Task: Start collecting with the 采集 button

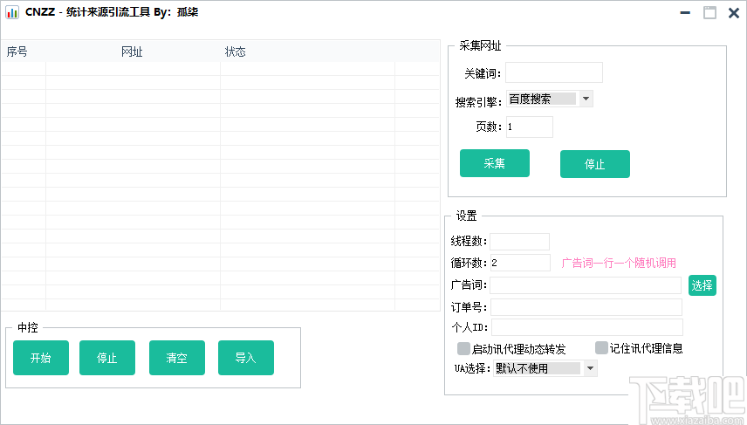Action: [495, 163]
